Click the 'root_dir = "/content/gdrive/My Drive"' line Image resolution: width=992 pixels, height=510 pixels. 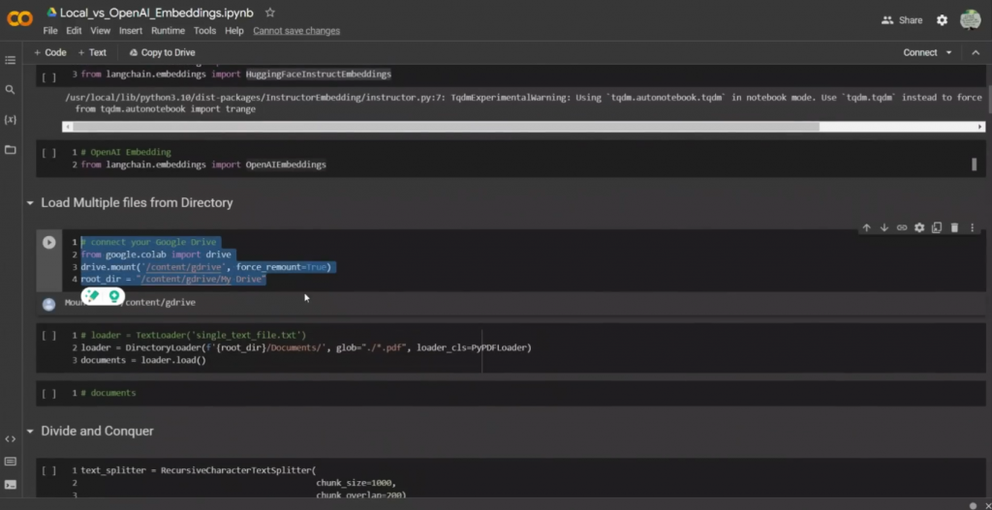[x=173, y=280]
